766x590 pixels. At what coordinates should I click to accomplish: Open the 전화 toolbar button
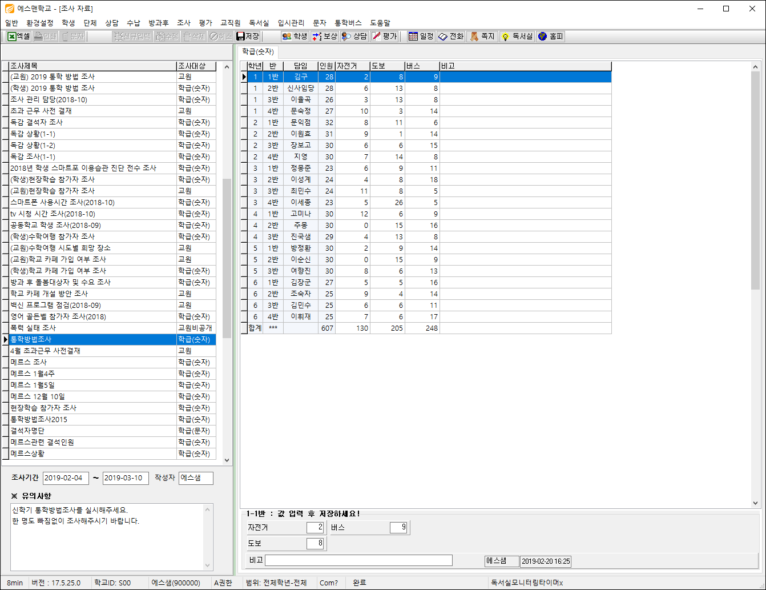click(x=451, y=37)
